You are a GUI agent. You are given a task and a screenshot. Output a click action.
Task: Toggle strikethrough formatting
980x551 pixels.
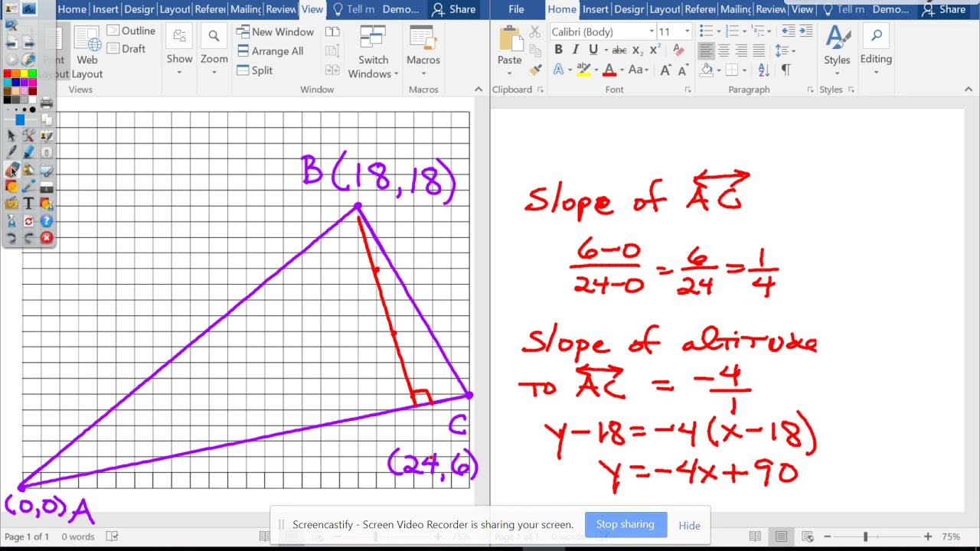619,51
